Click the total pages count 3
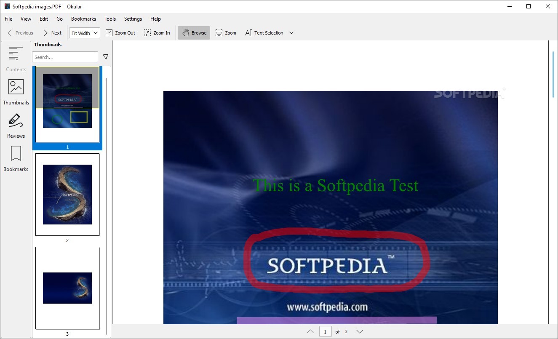558x339 pixels. [x=346, y=331]
